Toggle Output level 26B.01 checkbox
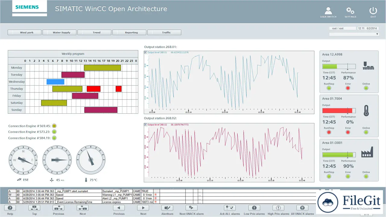Image resolution: width=386 pixels, height=217 pixels. coord(146,52)
